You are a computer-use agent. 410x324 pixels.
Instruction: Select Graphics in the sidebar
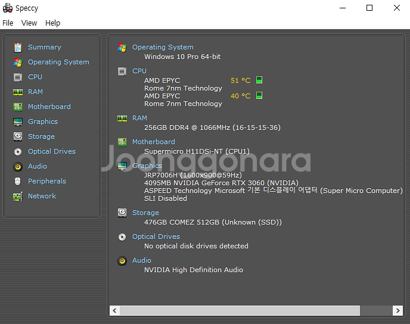(x=43, y=121)
